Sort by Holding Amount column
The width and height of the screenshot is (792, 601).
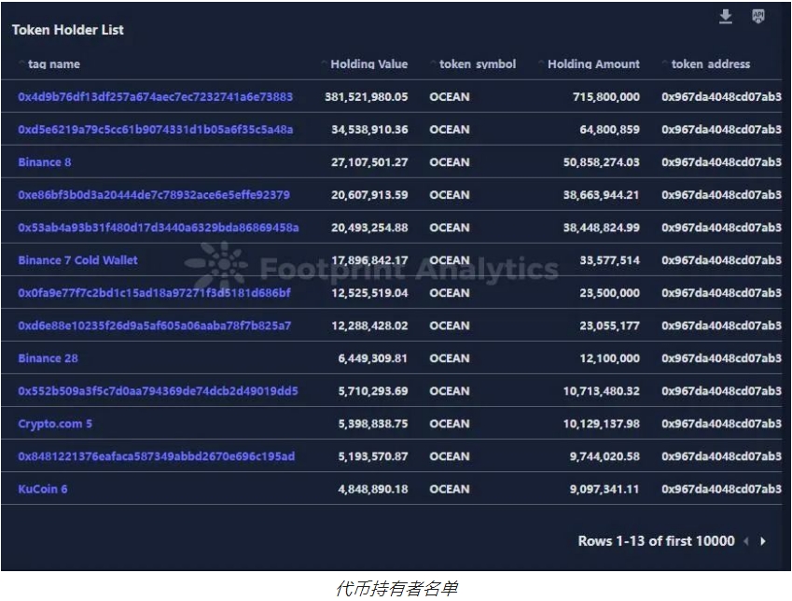[x=593, y=64]
